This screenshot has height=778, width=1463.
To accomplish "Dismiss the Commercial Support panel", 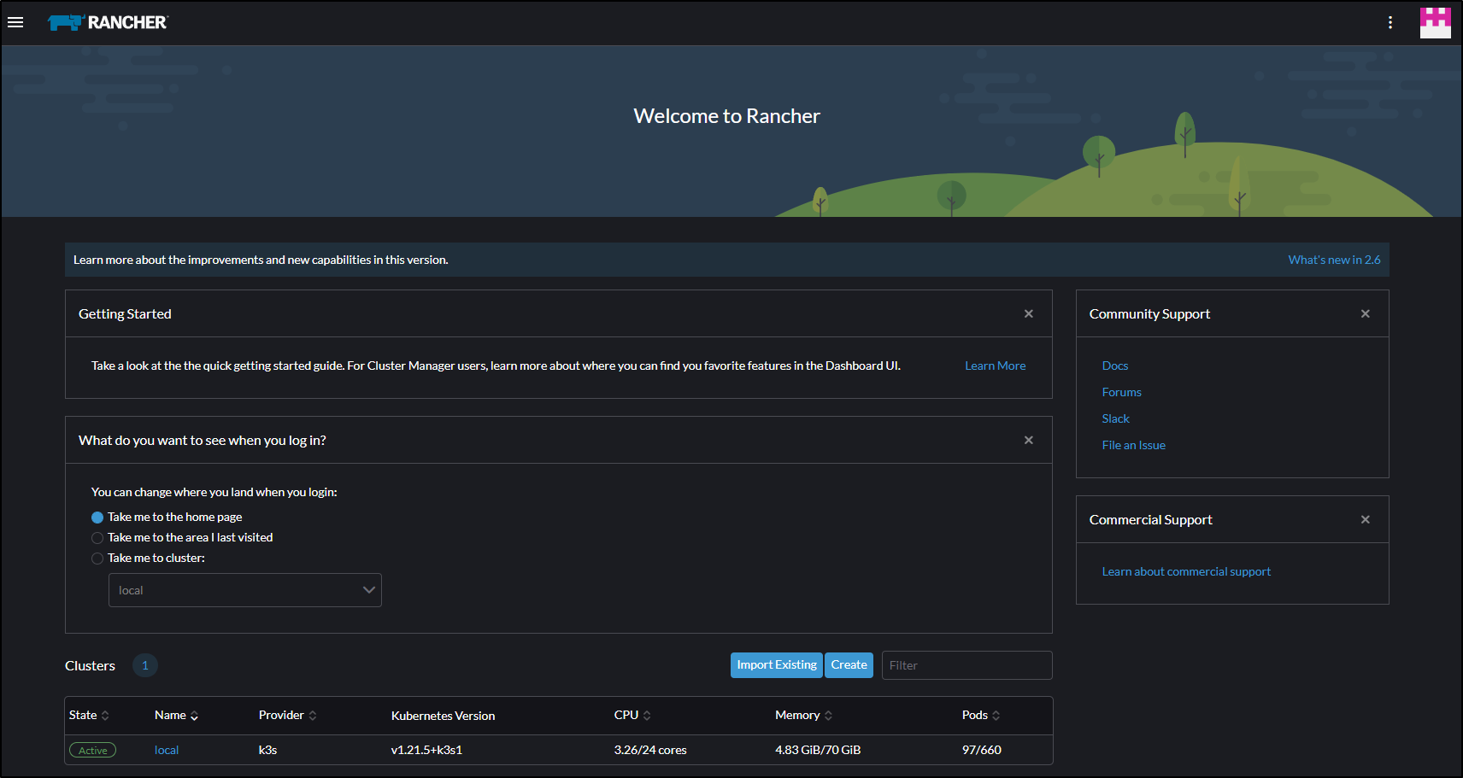I will click(1366, 519).
